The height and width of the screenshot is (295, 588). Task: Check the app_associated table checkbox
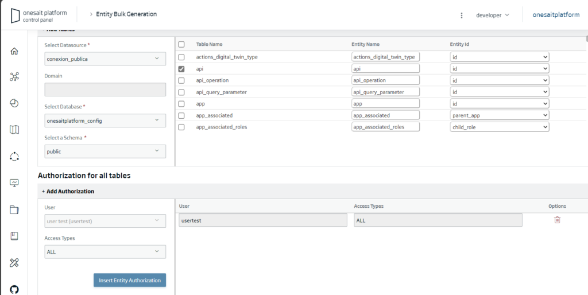(181, 115)
